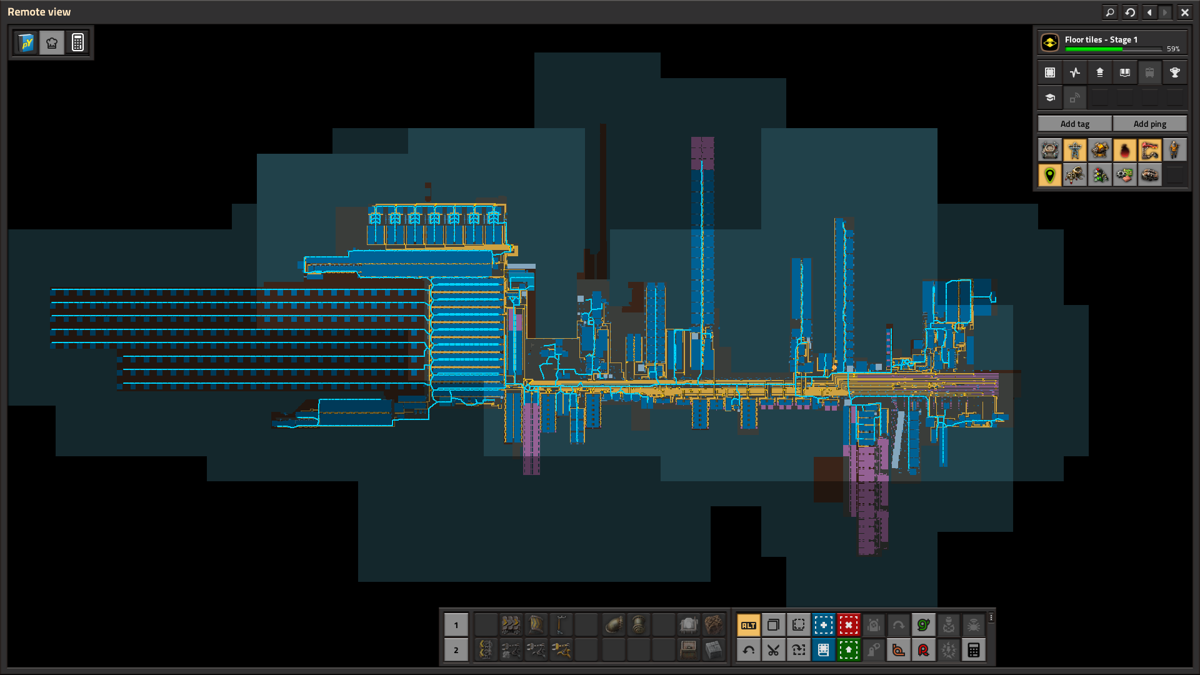Pick the chest from quickbar row 2
The width and height of the screenshot is (1200, 675).
click(x=689, y=650)
